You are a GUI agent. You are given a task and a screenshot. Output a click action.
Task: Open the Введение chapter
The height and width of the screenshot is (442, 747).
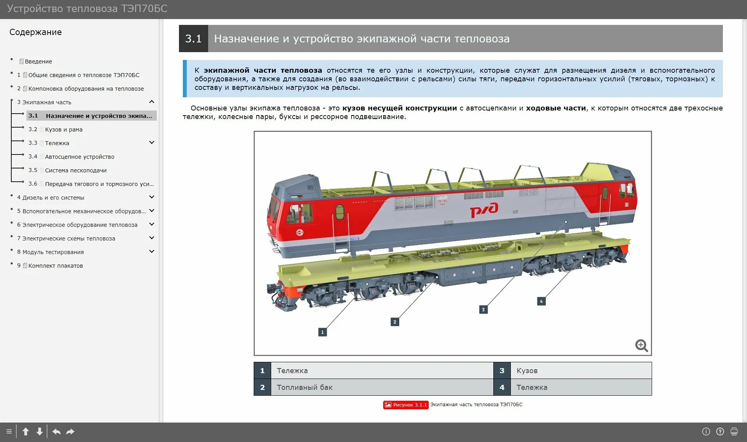click(x=38, y=61)
